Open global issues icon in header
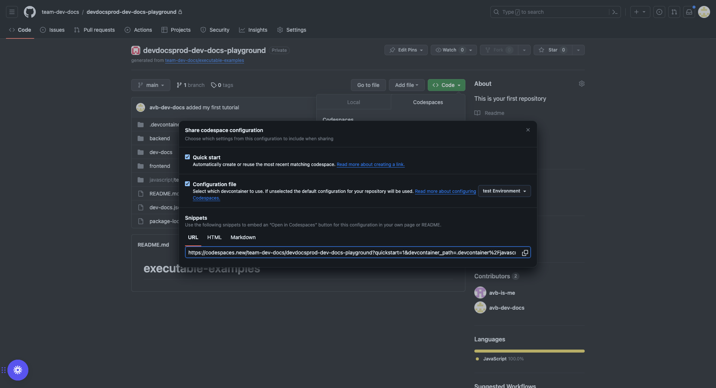716x388 pixels. (x=659, y=12)
